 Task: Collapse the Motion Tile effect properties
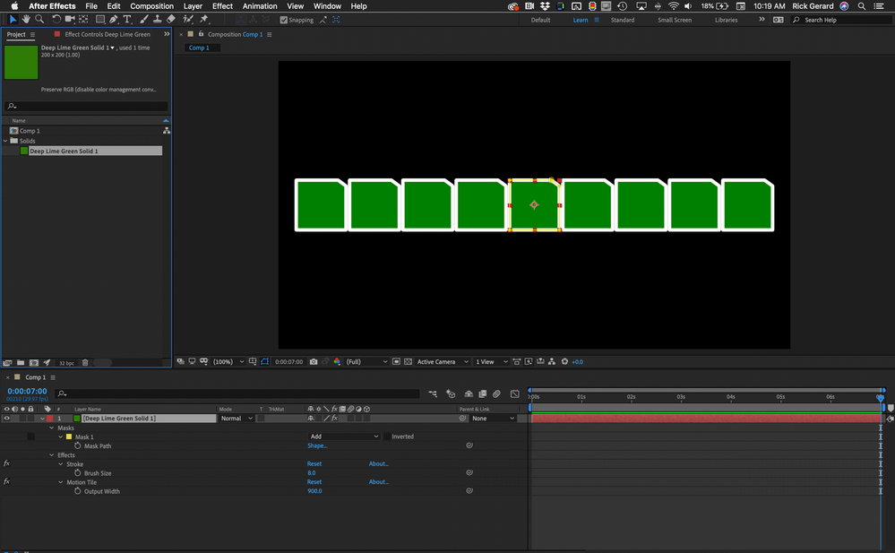(61, 483)
